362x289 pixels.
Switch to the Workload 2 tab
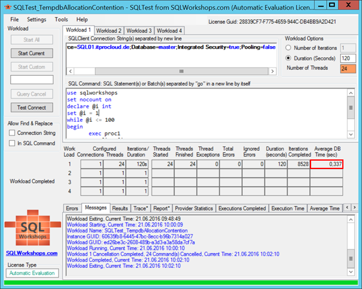pos(109,30)
